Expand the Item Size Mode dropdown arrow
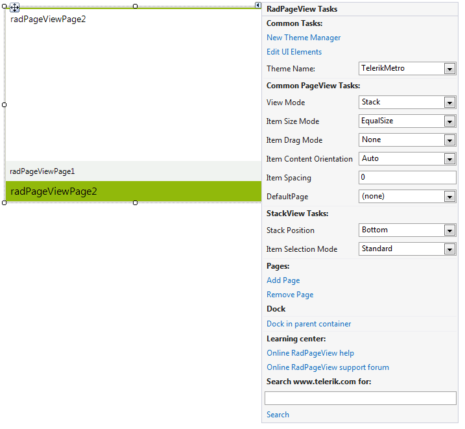Screen dimensions: 465x429 click(x=449, y=121)
